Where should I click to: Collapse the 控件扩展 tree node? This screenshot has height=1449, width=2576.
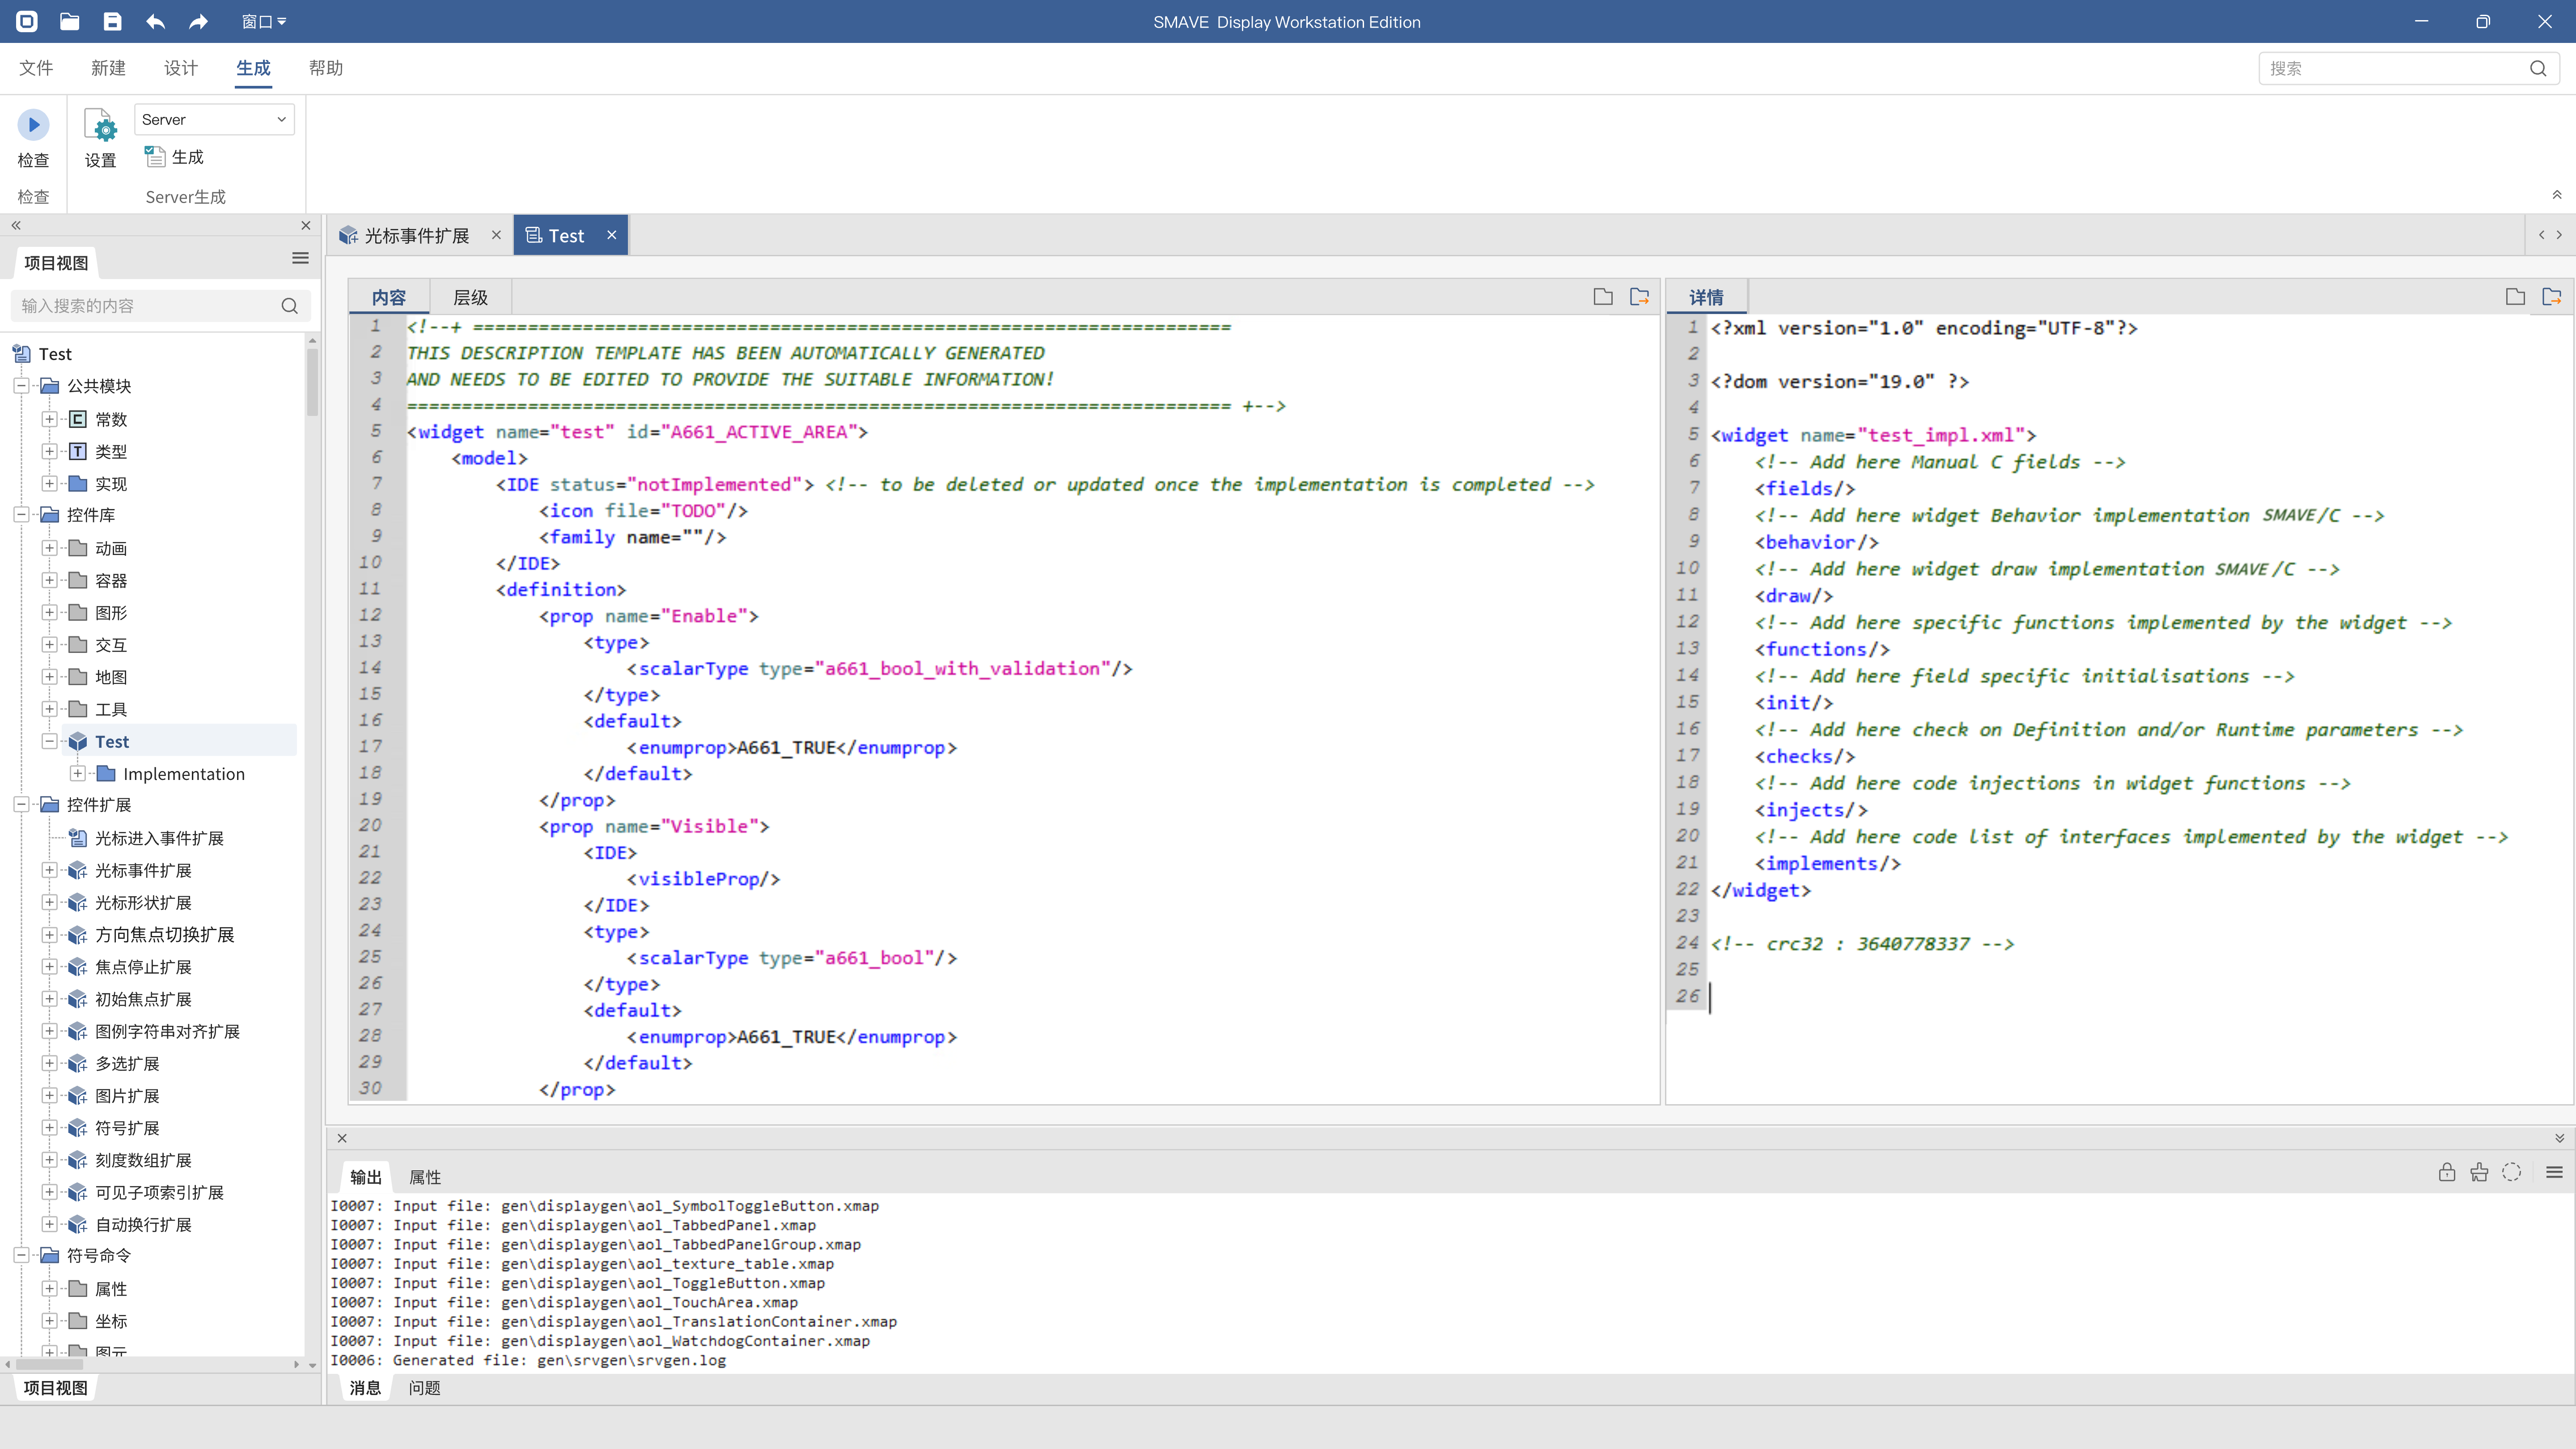pyautogui.click(x=21, y=805)
